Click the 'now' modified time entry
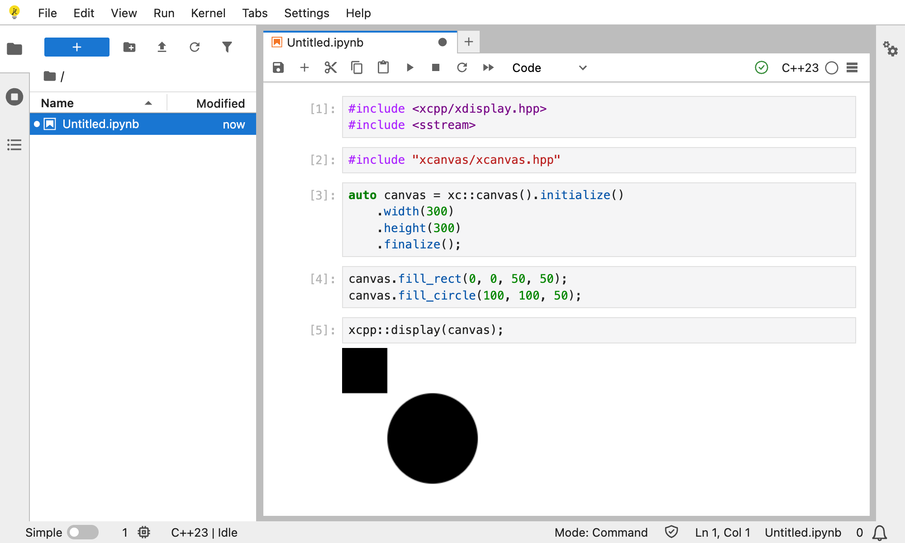The height and width of the screenshot is (543, 905). [233, 124]
